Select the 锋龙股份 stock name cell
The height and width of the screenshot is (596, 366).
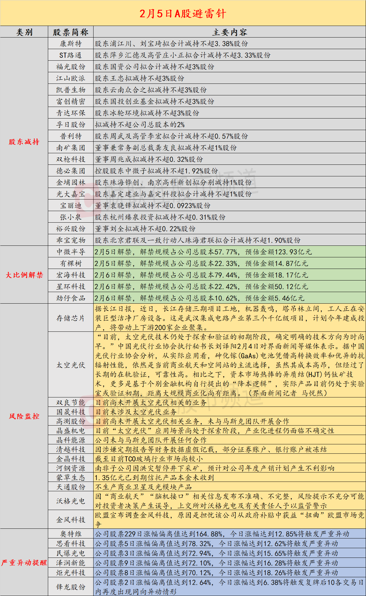coord(71,587)
